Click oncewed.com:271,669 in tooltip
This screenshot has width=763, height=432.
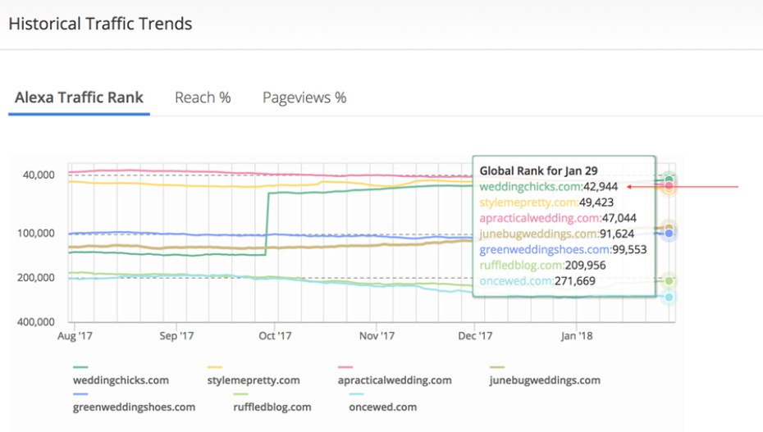(537, 281)
